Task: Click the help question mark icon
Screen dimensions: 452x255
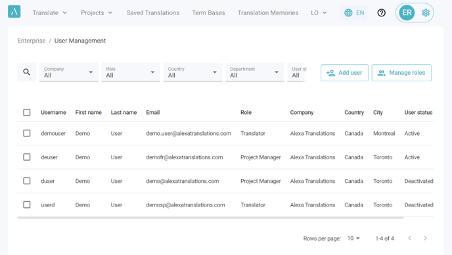Action: pos(381,12)
